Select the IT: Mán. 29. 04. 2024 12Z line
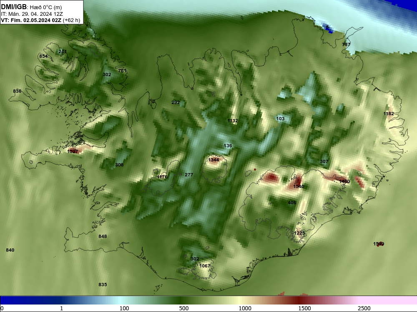The width and height of the screenshot is (417, 312). pos(32,14)
